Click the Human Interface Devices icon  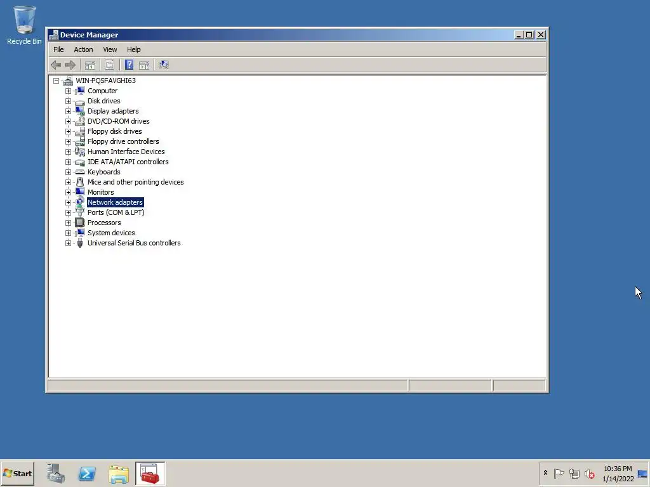pos(80,152)
